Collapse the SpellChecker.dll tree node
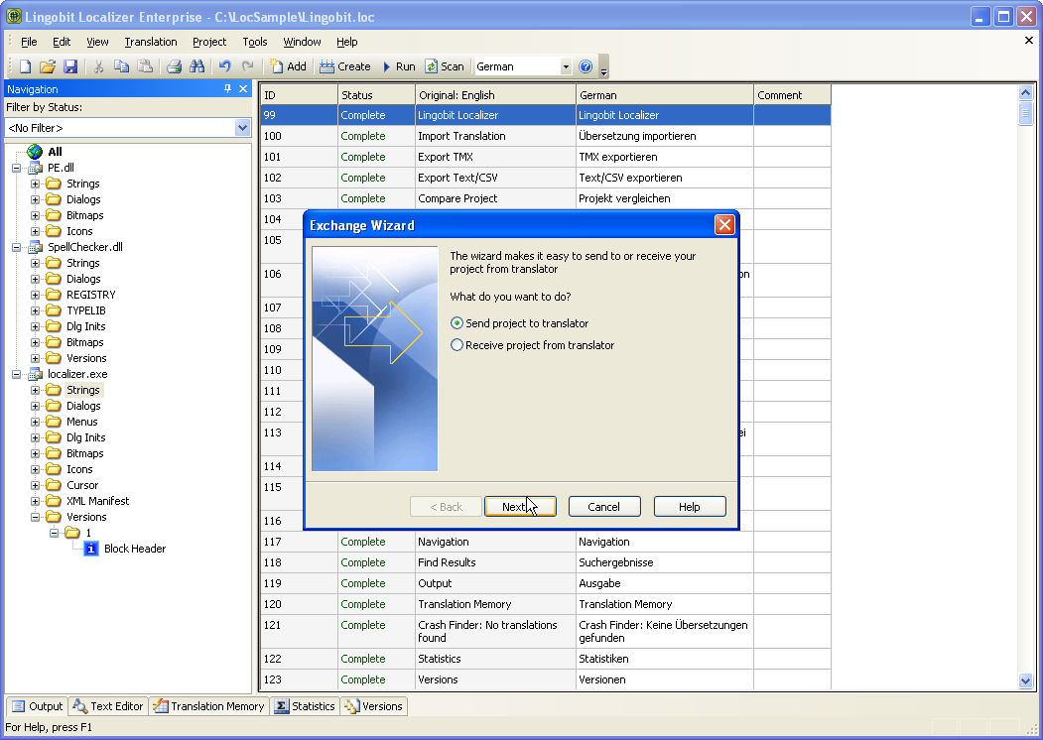Image resolution: width=1043 pixels, height=740 pixels. [x=17, y=247]
